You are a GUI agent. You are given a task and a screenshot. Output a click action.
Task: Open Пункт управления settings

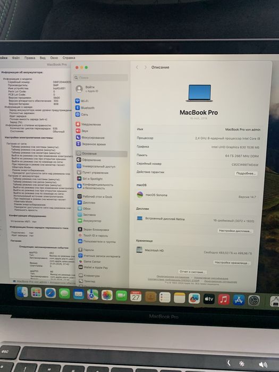[x=92, y=172]
